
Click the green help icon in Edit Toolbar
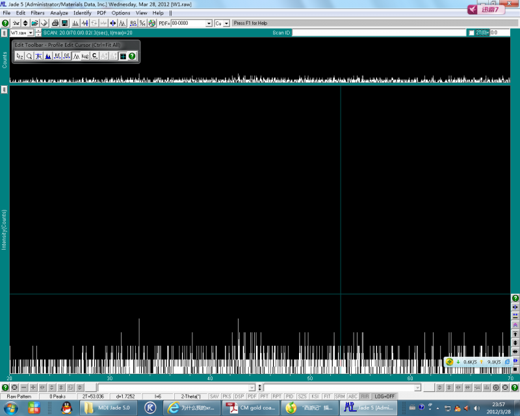click(132, 56)
